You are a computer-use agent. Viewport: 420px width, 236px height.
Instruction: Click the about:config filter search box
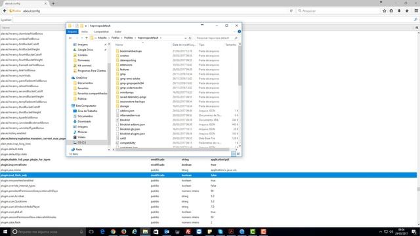click(x=215, y=20)
